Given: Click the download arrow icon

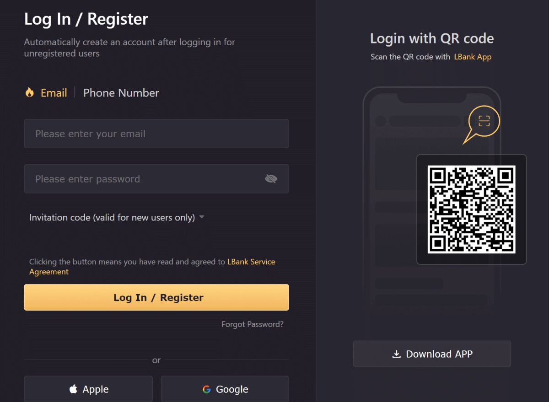Looking at the screenshot, I should [x=396, y=354].
